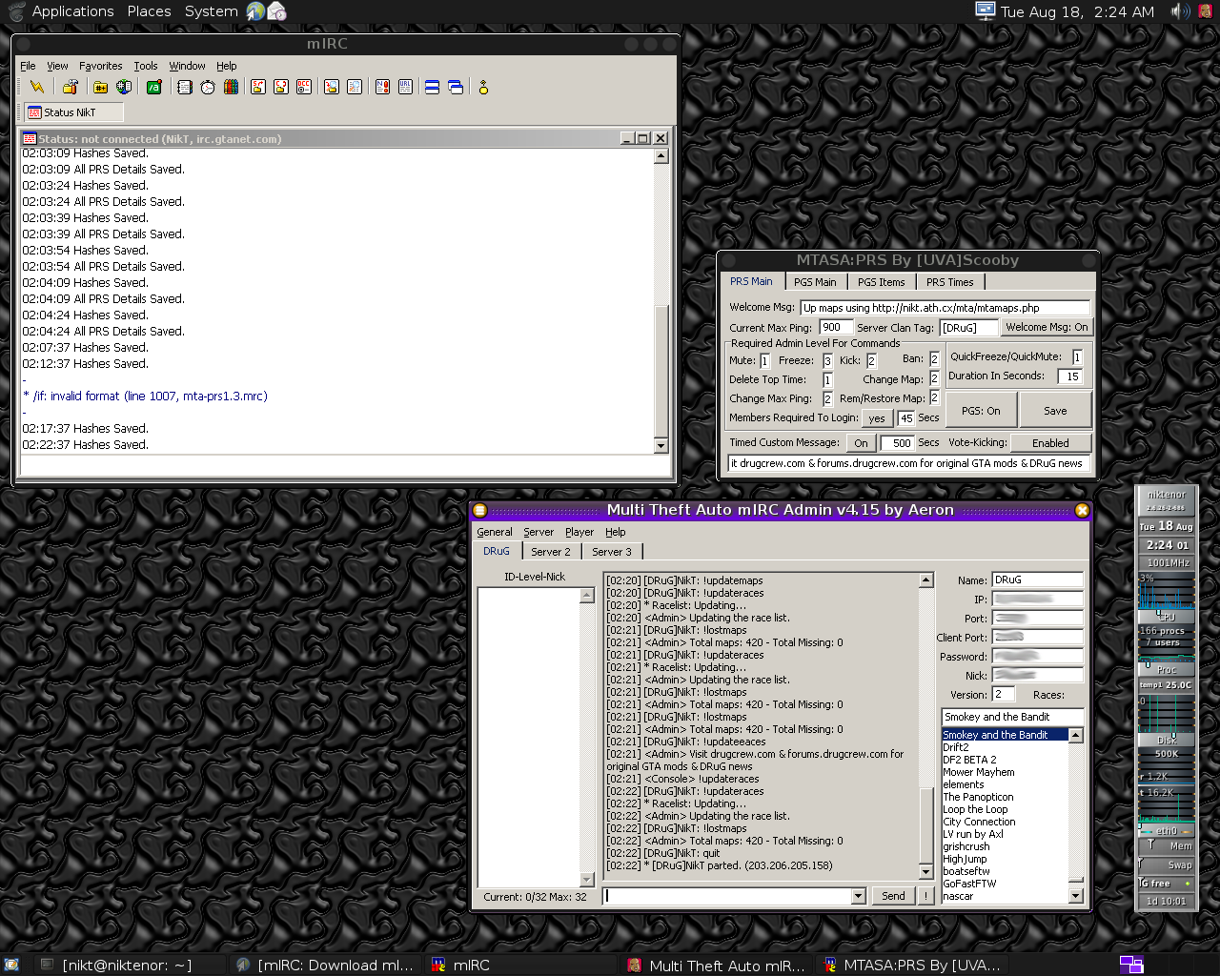Click the Send button

[x=893, y=896]
